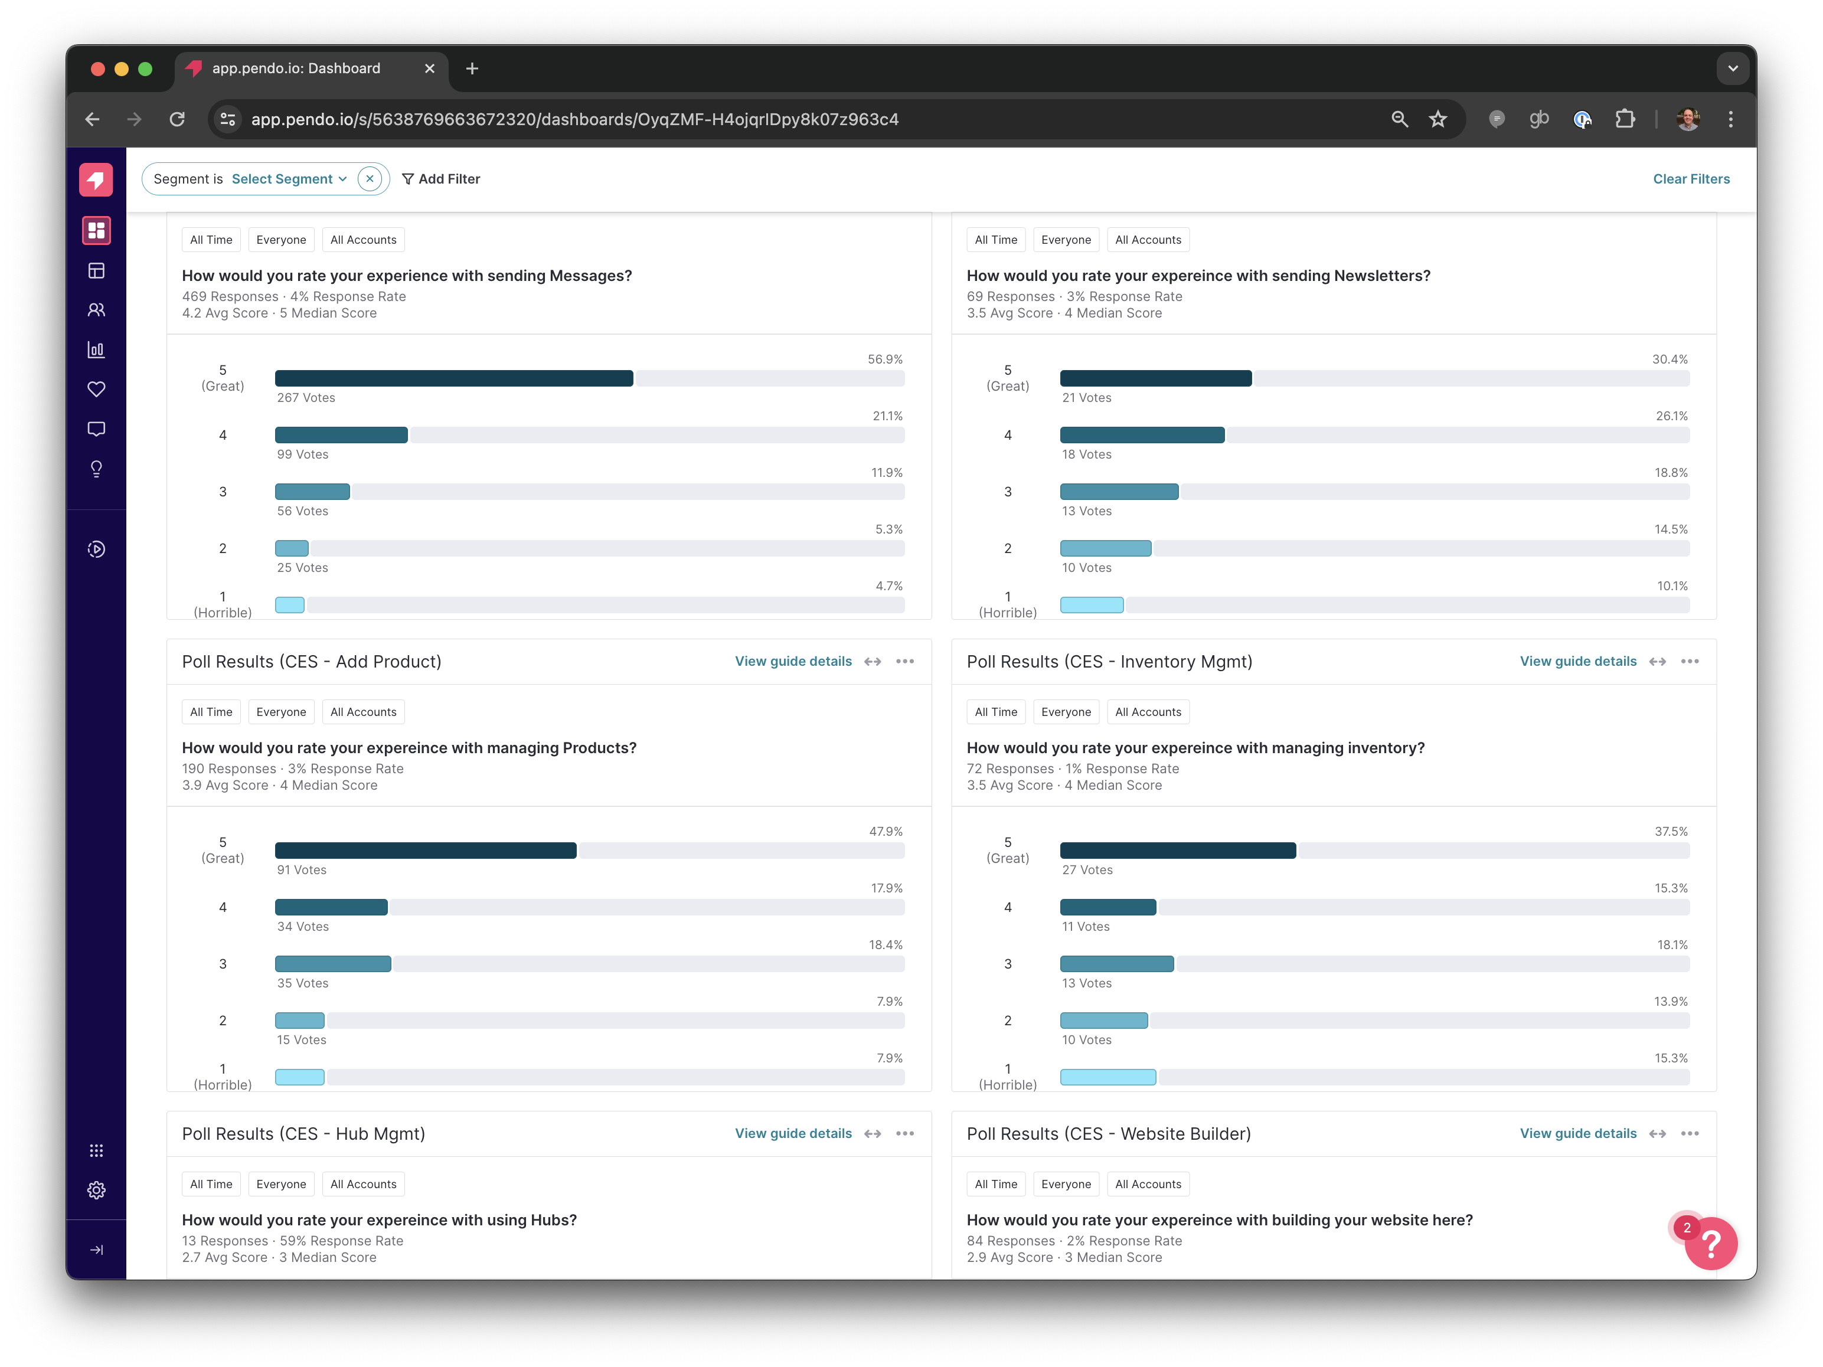Open Dashboards in left sidebar
1823x1367 pixels.
click(96, 231)
